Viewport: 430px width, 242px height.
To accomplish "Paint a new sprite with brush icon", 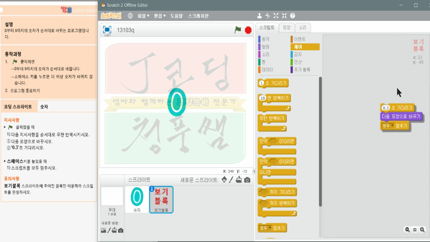I will pos(231,180).
